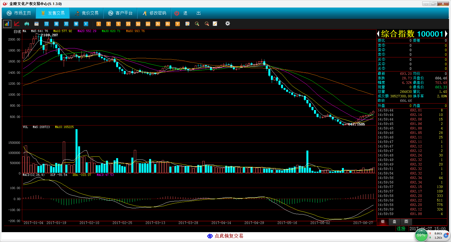Open the drawing pencil tool icon
The image size is (451, 242).
point(215,24)
